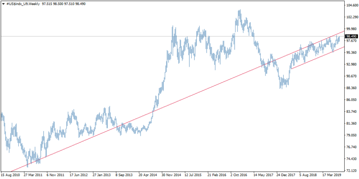
Task: Select the OHLC values in the chart header
Action: click(x=64, y=4)
